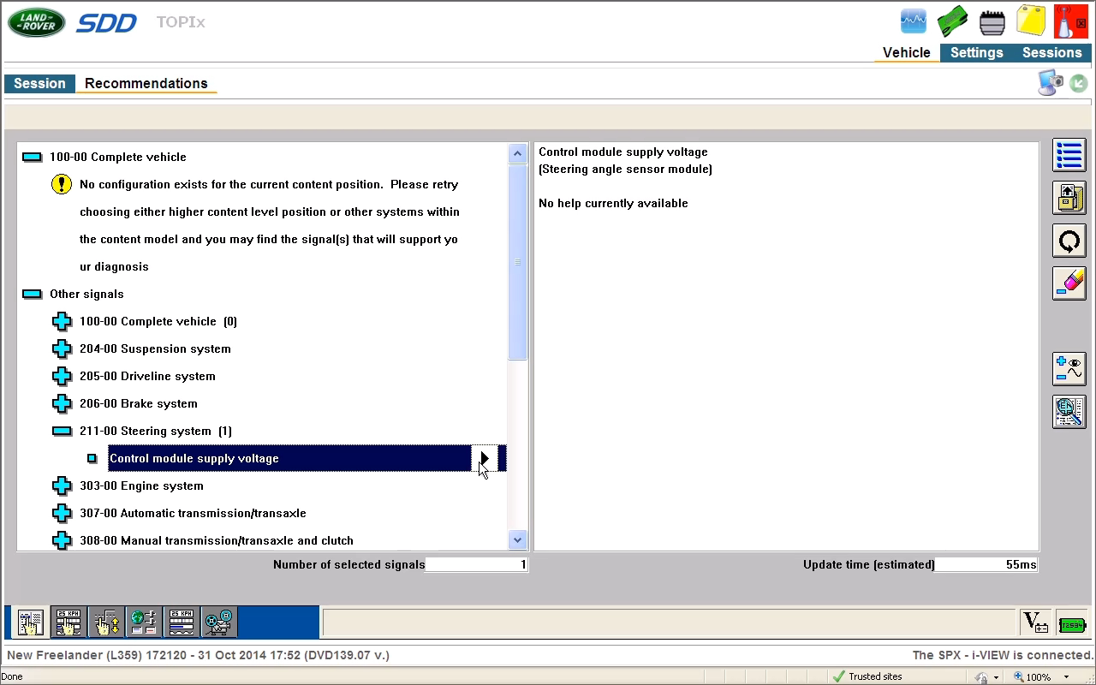The width and height of the screenshot is (1096, 685).
Task: Open the blue waveform graph icon
Action: coord(914,21)
